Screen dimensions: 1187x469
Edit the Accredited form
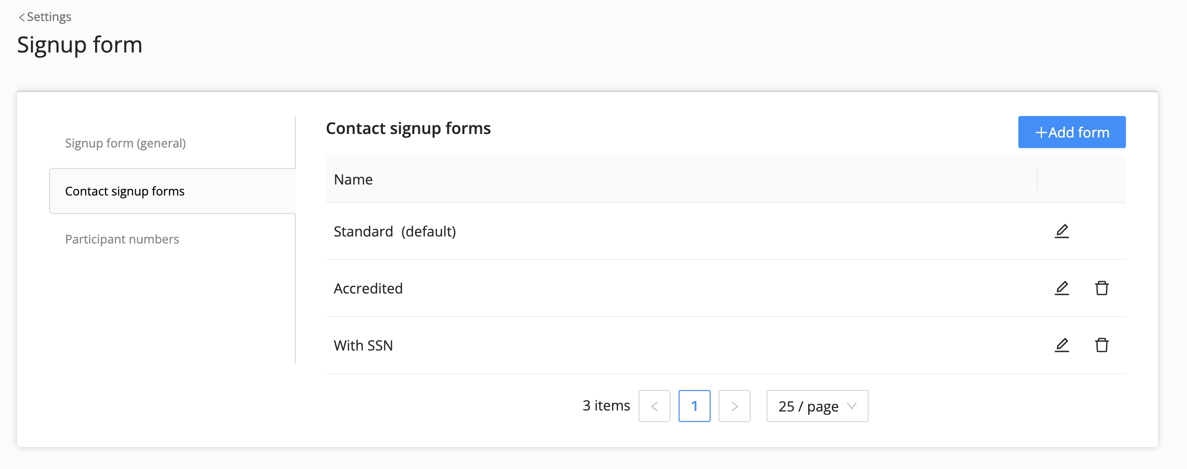pos(1061,288)
